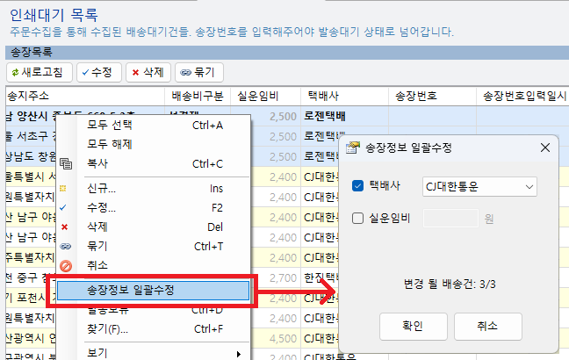The width and height of the screenshot is (569, 360).
Task: Click the 묶기 bundle toolbar button
Action: tap(199, 72)
